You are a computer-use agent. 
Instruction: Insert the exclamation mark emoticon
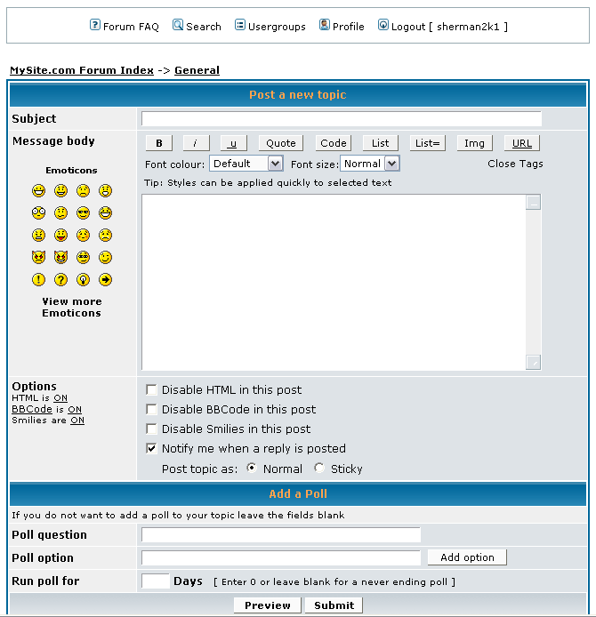pos(38,280)
